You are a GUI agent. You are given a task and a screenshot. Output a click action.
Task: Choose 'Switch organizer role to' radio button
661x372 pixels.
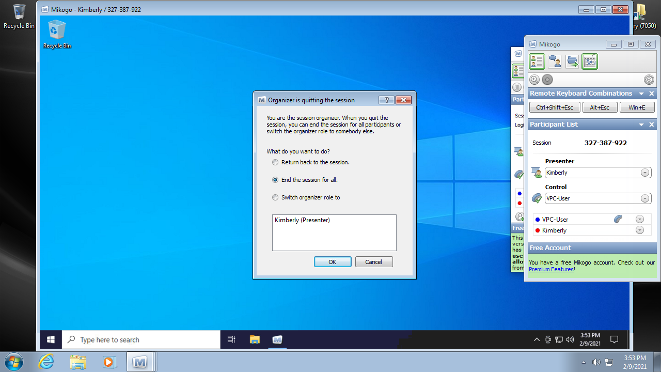[x=275, y=197]
